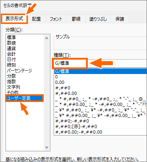The height and width of the screenshot is (162, 147).
Task: Click the category list scroll up arrow
Action: (x=47, y=38)
